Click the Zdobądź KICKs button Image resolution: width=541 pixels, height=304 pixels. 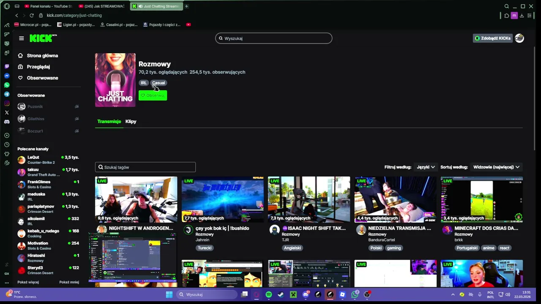click(492, 38)
